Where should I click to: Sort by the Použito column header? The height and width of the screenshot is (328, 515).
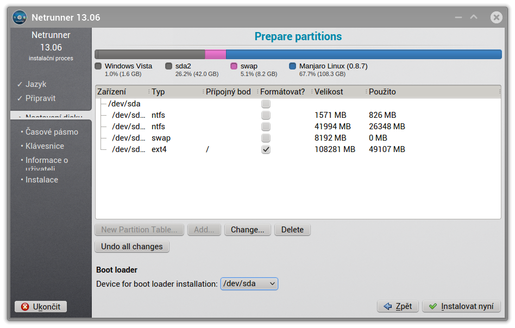point(434,92)
